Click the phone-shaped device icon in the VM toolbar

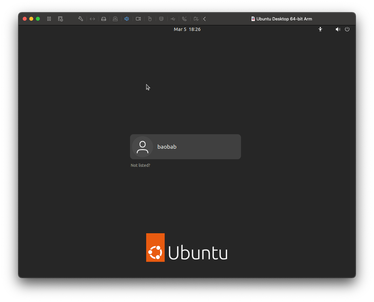pyautogui.click(x=184, y=19)
